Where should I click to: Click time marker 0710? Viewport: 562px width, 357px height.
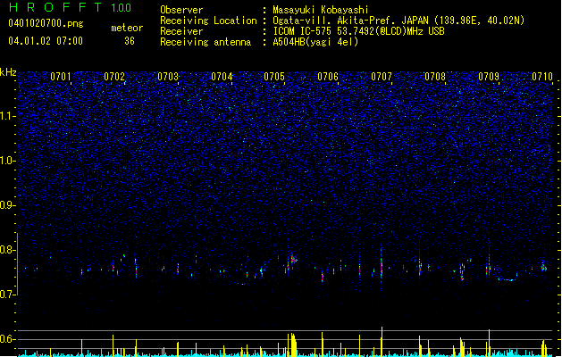coord(542,77)
